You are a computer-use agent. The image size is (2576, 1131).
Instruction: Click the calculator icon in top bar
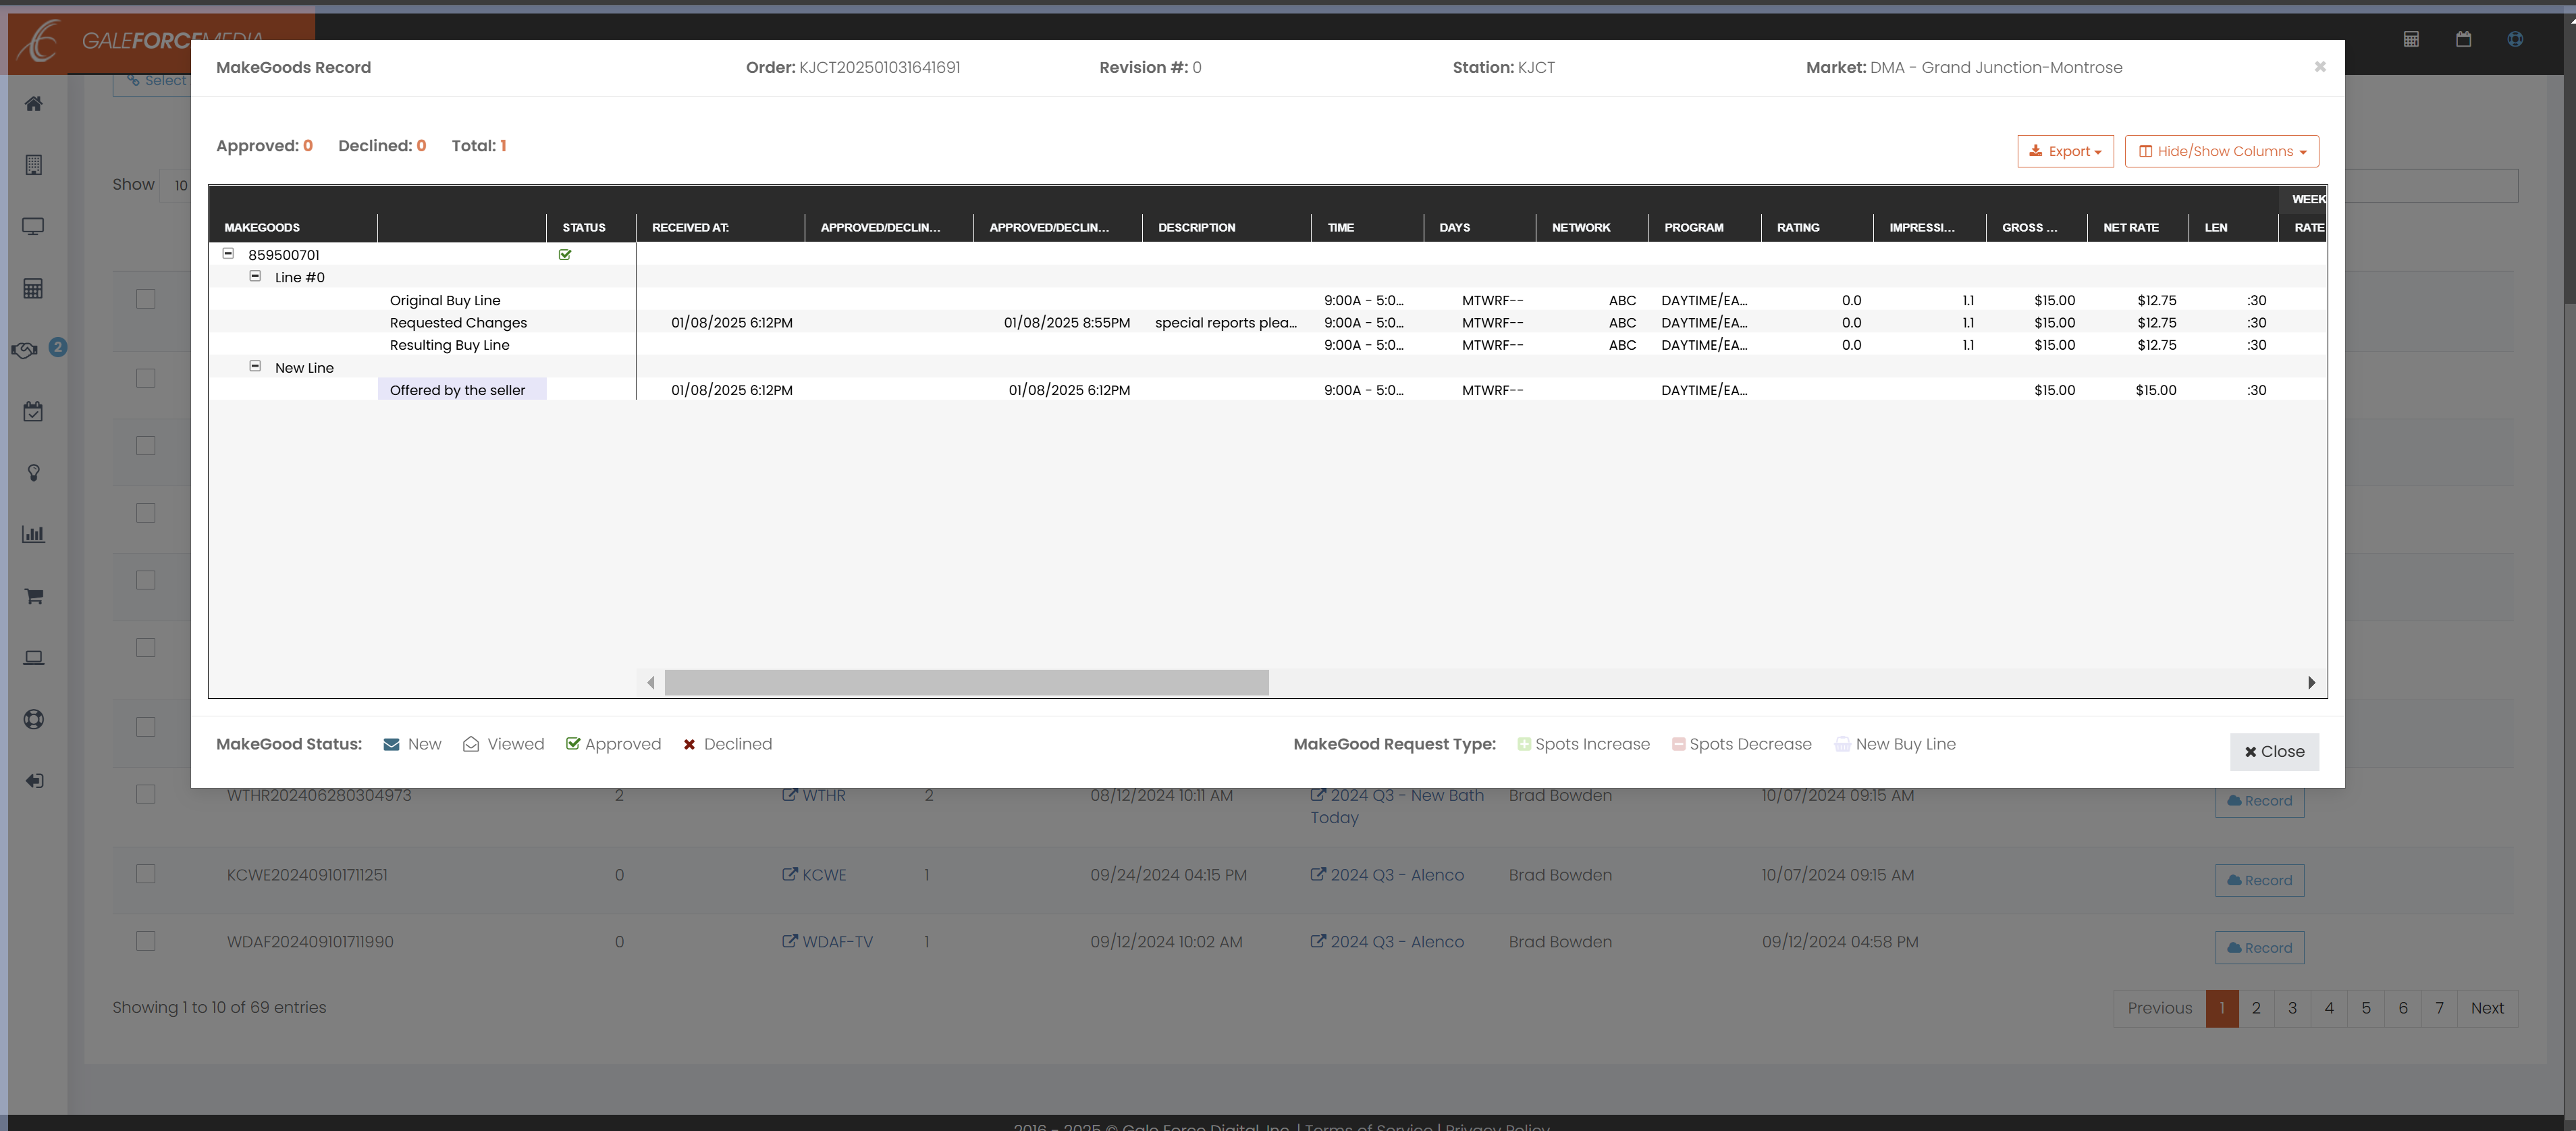pyautogui.click(x=2411, y=39)
